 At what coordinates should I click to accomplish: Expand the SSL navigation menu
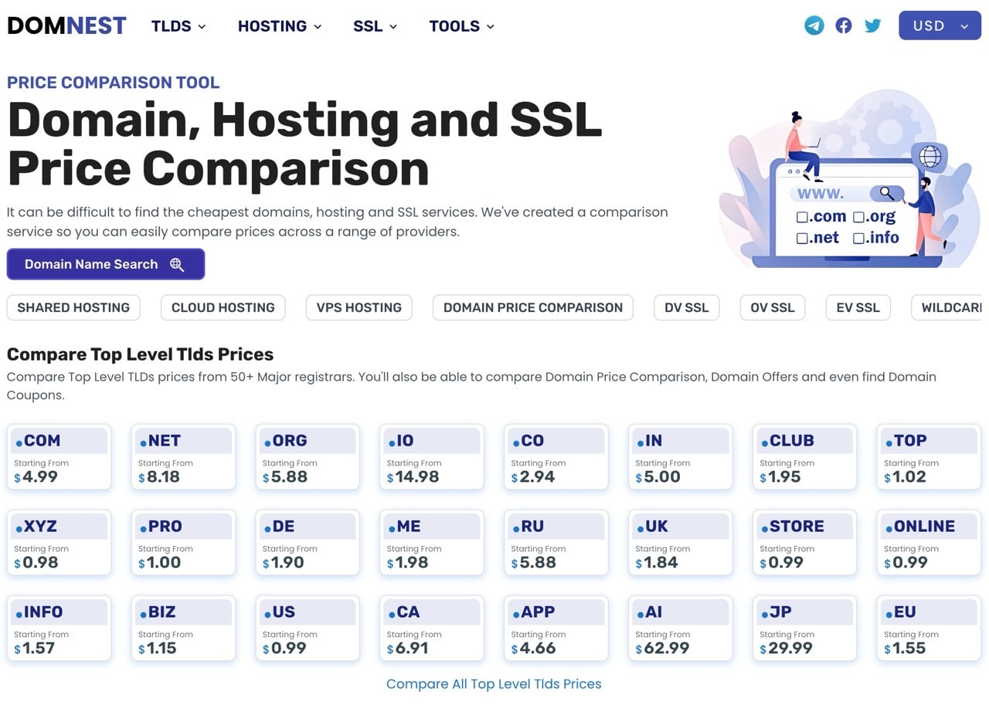coord(375,26)
